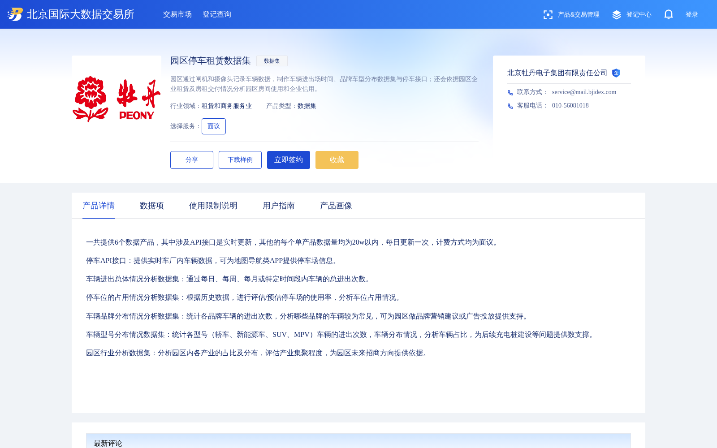The height and width of the screenshot is (448, 717).
Task: Click the 收藏 button
Action: pos(337,160)
